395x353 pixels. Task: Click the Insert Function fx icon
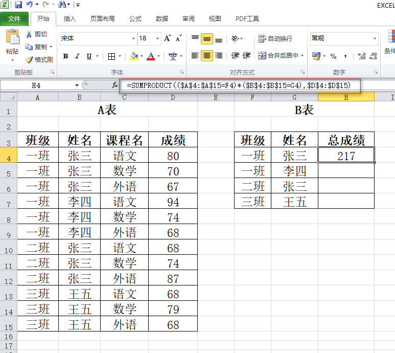[x=115, y=85]
